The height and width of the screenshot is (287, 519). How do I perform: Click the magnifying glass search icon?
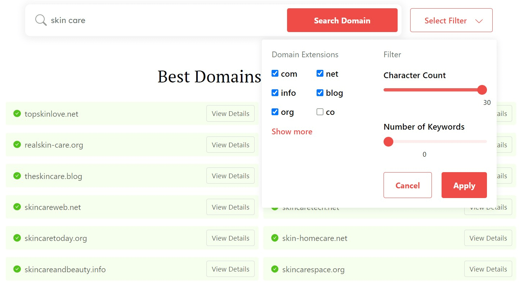(x=41, y=20)
